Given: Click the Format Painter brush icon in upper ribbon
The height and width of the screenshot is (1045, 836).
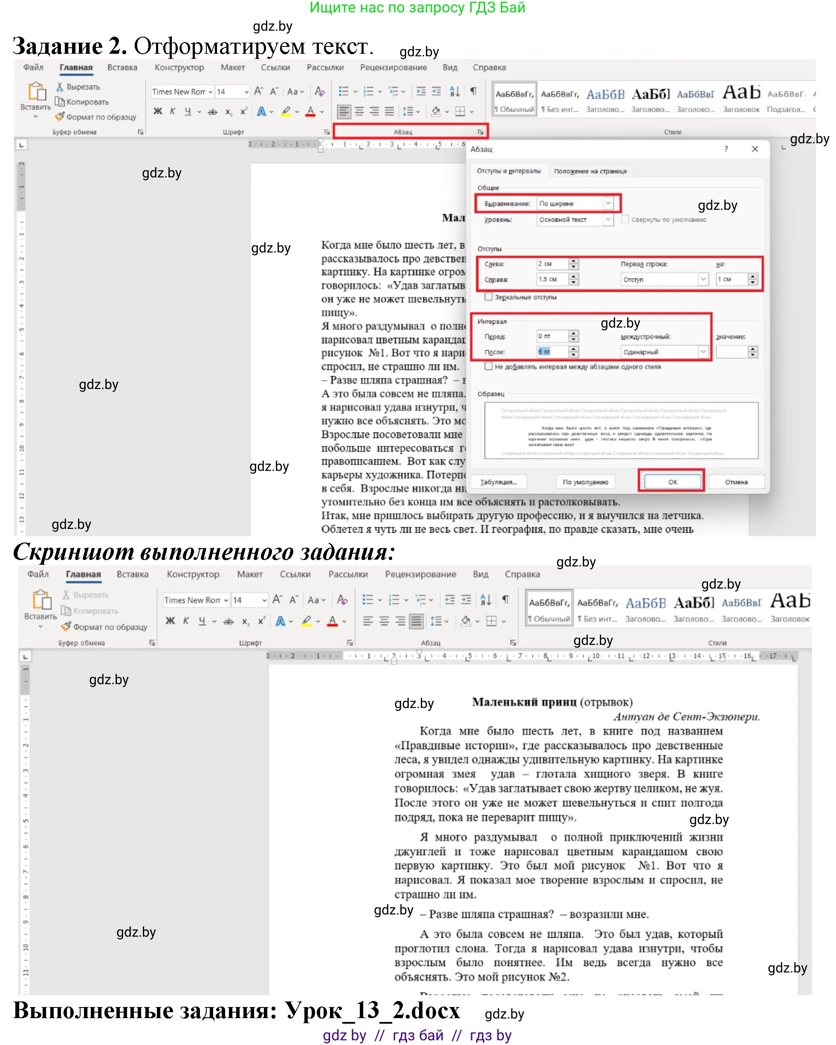Looking at the screenshot, I should click(60, 117).
